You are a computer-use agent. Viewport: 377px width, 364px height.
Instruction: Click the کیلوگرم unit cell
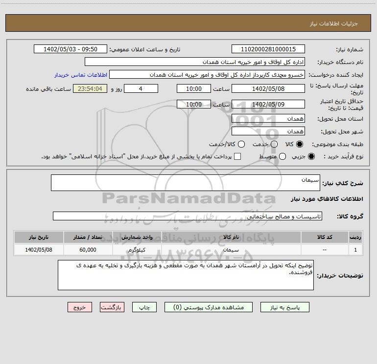point(137,250)
